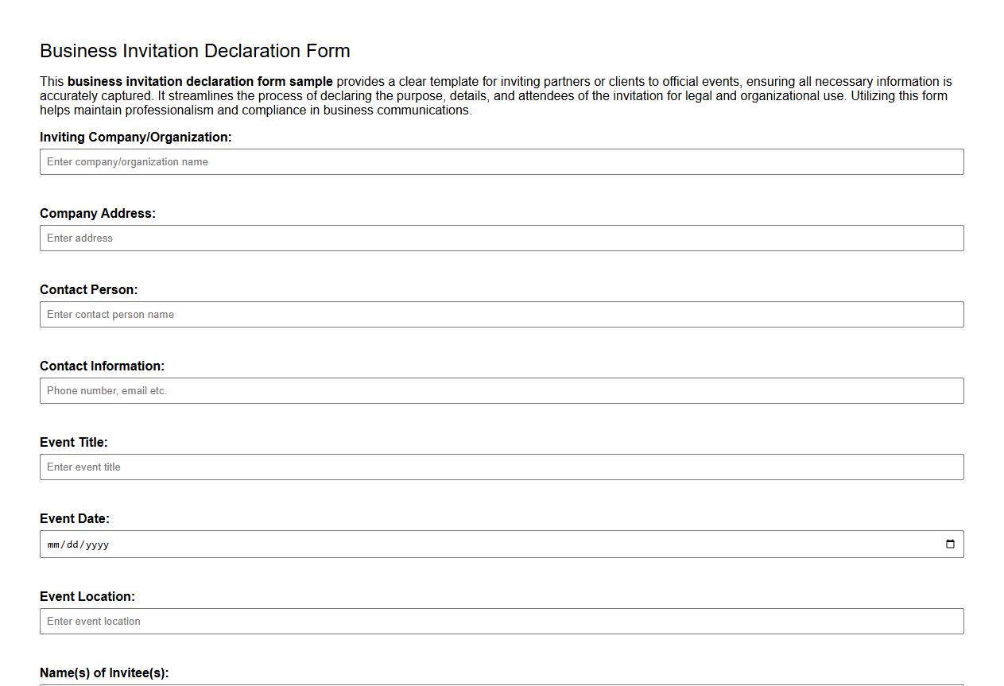Image resolution: width=1004 pixels, height=686 pixels.
Task: Click the Contact Person name field
Action: (501, 314)
